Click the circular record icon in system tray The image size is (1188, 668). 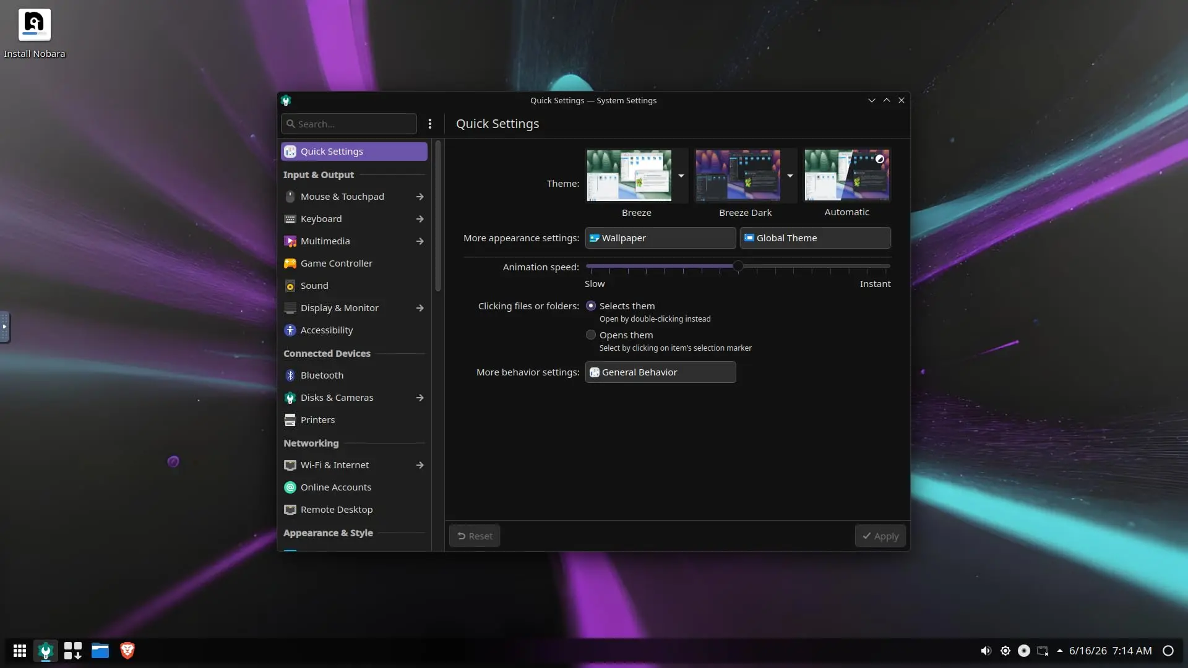pos(1024,651)
